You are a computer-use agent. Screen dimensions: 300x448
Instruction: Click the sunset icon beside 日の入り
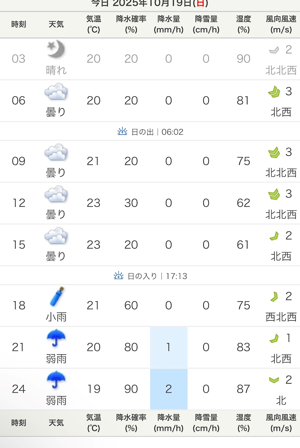click(119, 276)
